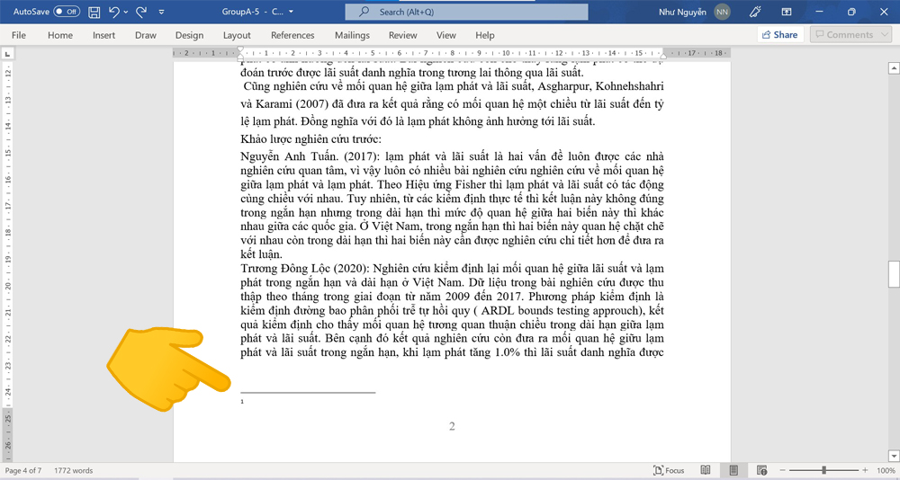This screenshot has height=480, width=900.
Task: Click the Redo icon
Action: point(141,12)
